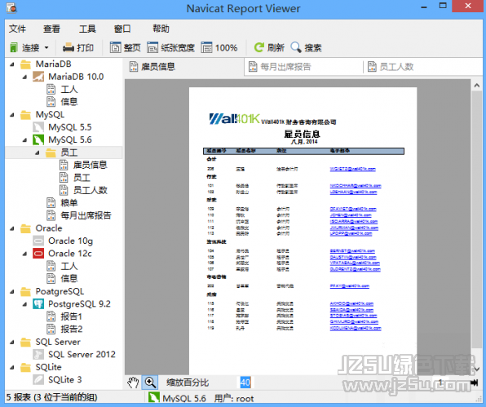The image size is (486, 407).
Task: Select the 纸张宽度 page width icon
Action: [152, 47]
